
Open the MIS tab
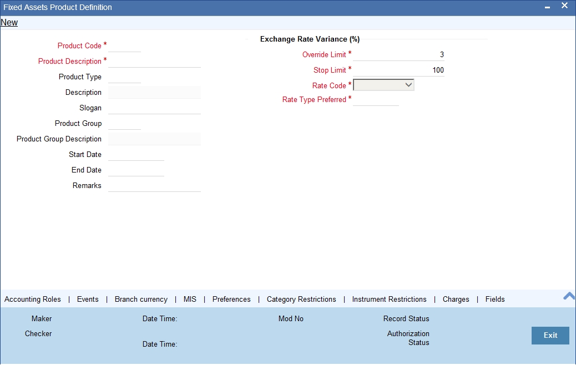pos(190,300)
